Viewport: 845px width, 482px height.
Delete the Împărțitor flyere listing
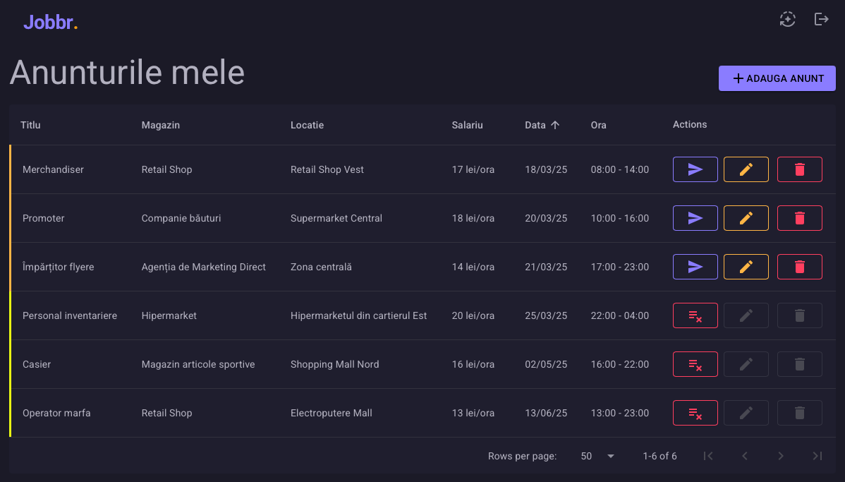pos(799,267)
